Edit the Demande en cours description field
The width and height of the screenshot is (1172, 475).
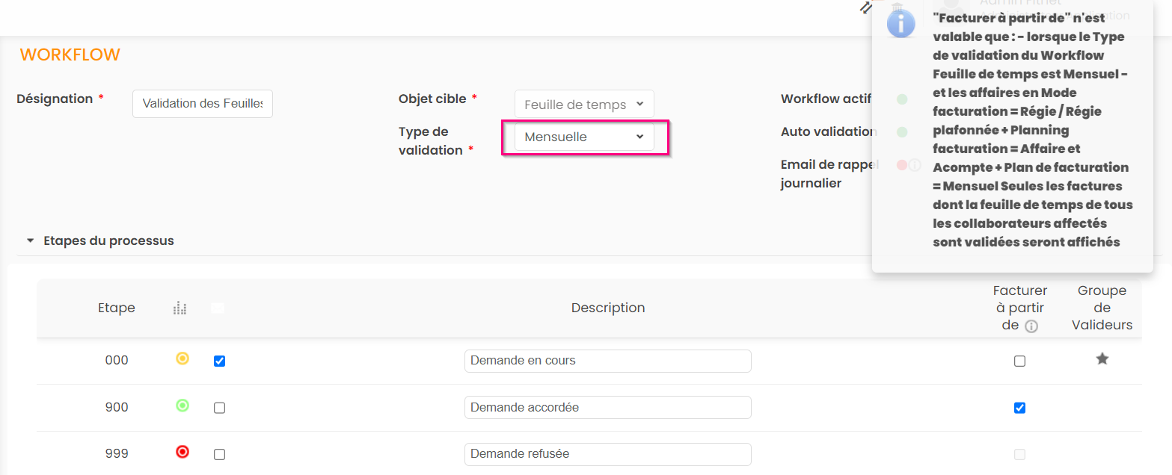pos(607,361)
